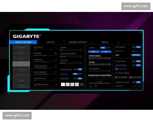The height and width of the screenshot is (122, 153).
Task: Turn PIP/PBP on
Action: click(x=103, y=48)
